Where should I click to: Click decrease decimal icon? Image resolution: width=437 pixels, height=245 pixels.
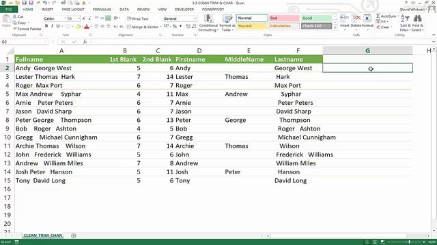click(x=193, y=27)
